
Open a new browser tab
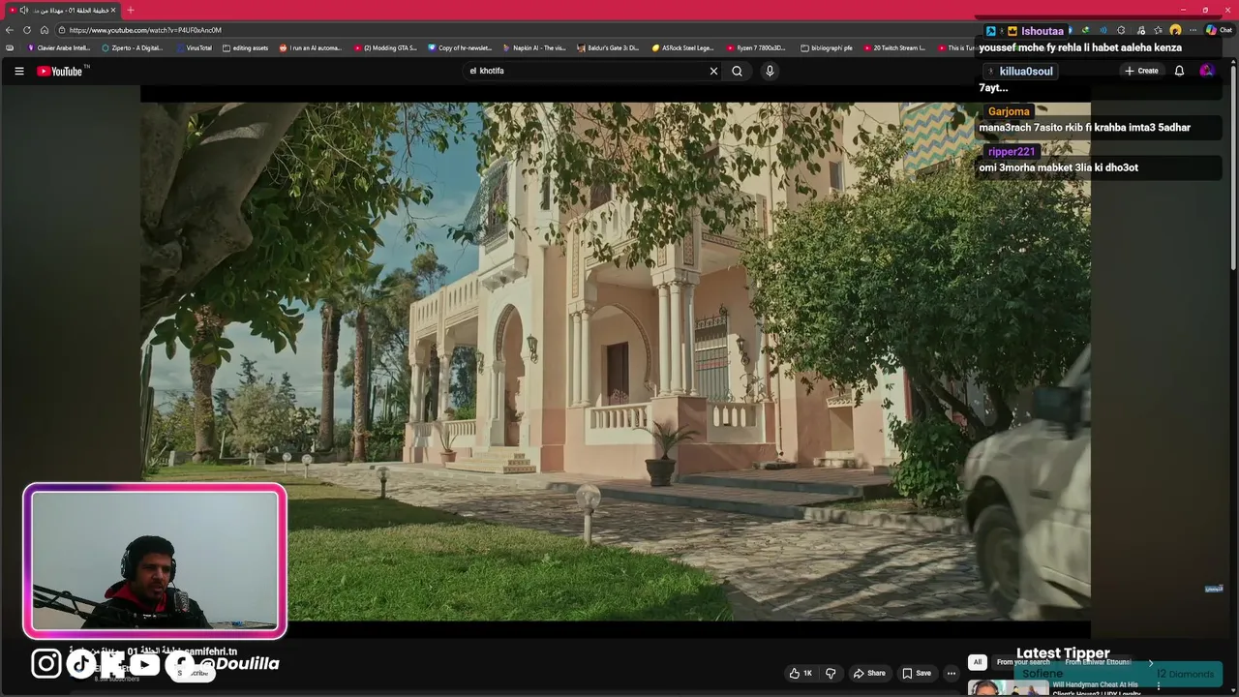(x=131, y=10)
